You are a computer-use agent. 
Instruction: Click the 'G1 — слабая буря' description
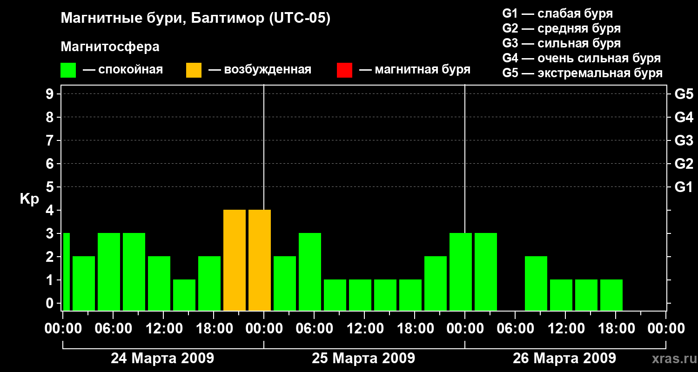pyautogui.click(x=557, y=13)
